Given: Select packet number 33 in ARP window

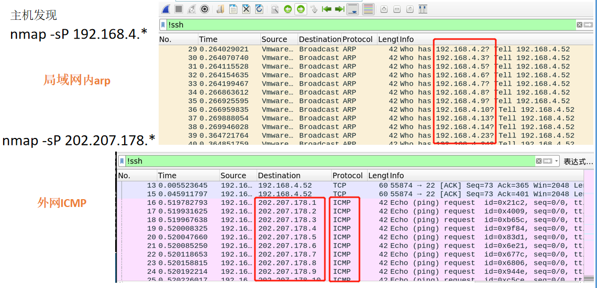Looking at the screenshot, I should pos(376,84).
